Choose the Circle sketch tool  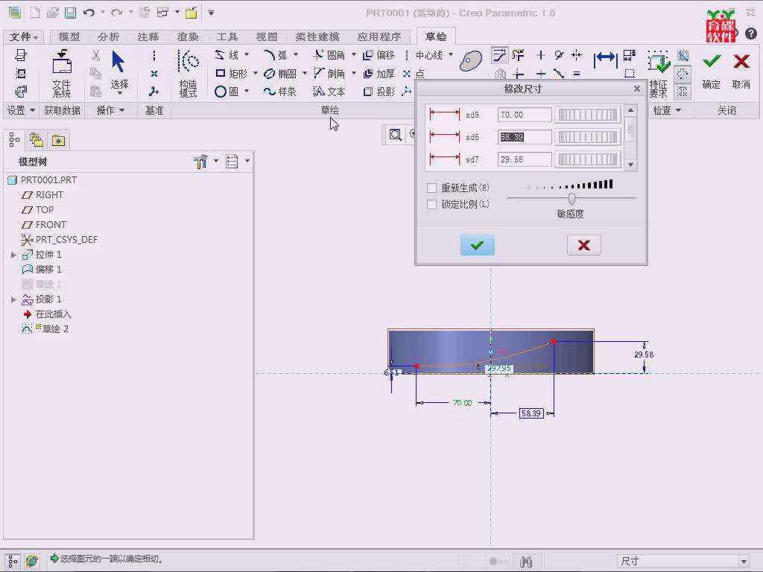click(x=227, y=92)
